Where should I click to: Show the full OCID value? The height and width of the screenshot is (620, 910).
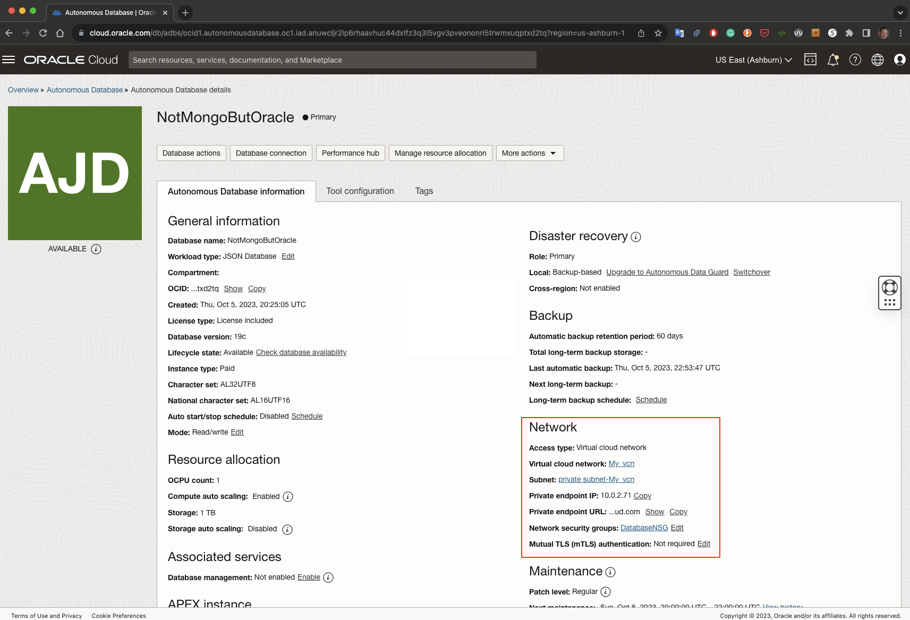point(233,288)
